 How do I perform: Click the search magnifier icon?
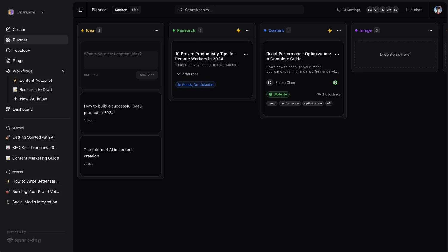click(x=180, y=10)
